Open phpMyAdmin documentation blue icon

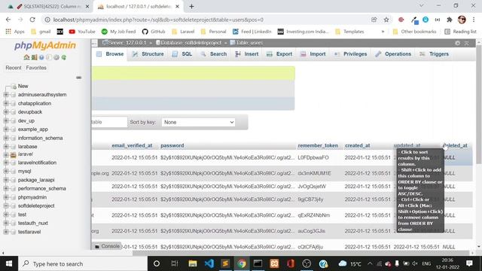click(x=41, y=57)
